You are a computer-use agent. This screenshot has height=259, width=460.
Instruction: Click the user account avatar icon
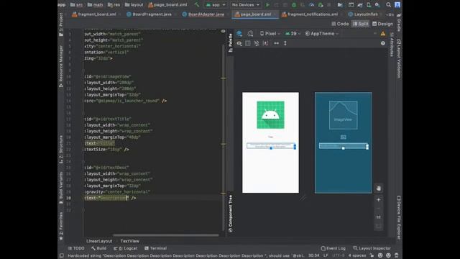click(397, 5)
